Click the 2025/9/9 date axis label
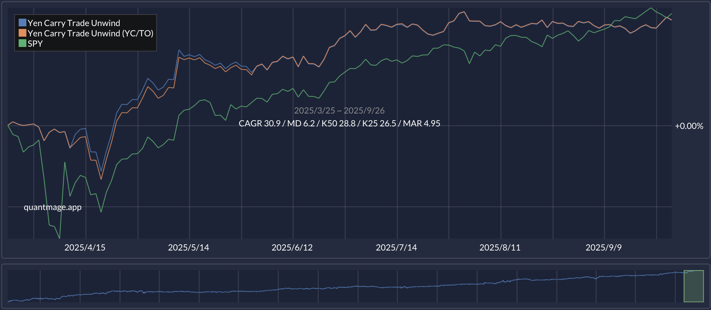The height and width of the screenshot is (310, 711). [604, 247]
